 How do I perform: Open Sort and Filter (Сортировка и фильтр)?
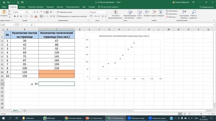(184, 14)
